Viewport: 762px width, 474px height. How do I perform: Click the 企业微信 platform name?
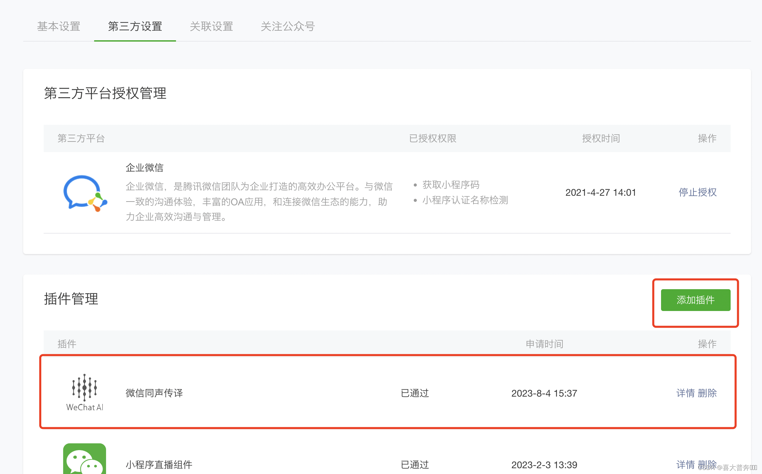coord(145,167)
